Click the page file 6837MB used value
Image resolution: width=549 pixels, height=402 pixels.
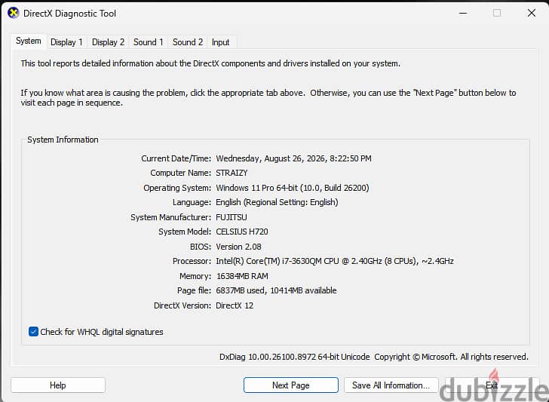coord(276,290)
